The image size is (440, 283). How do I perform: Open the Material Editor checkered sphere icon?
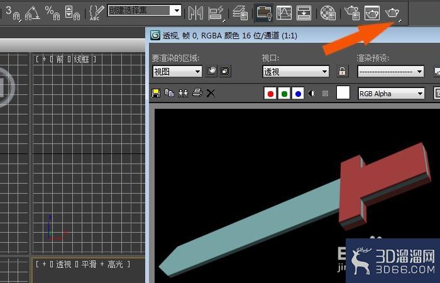pos(328,13)
